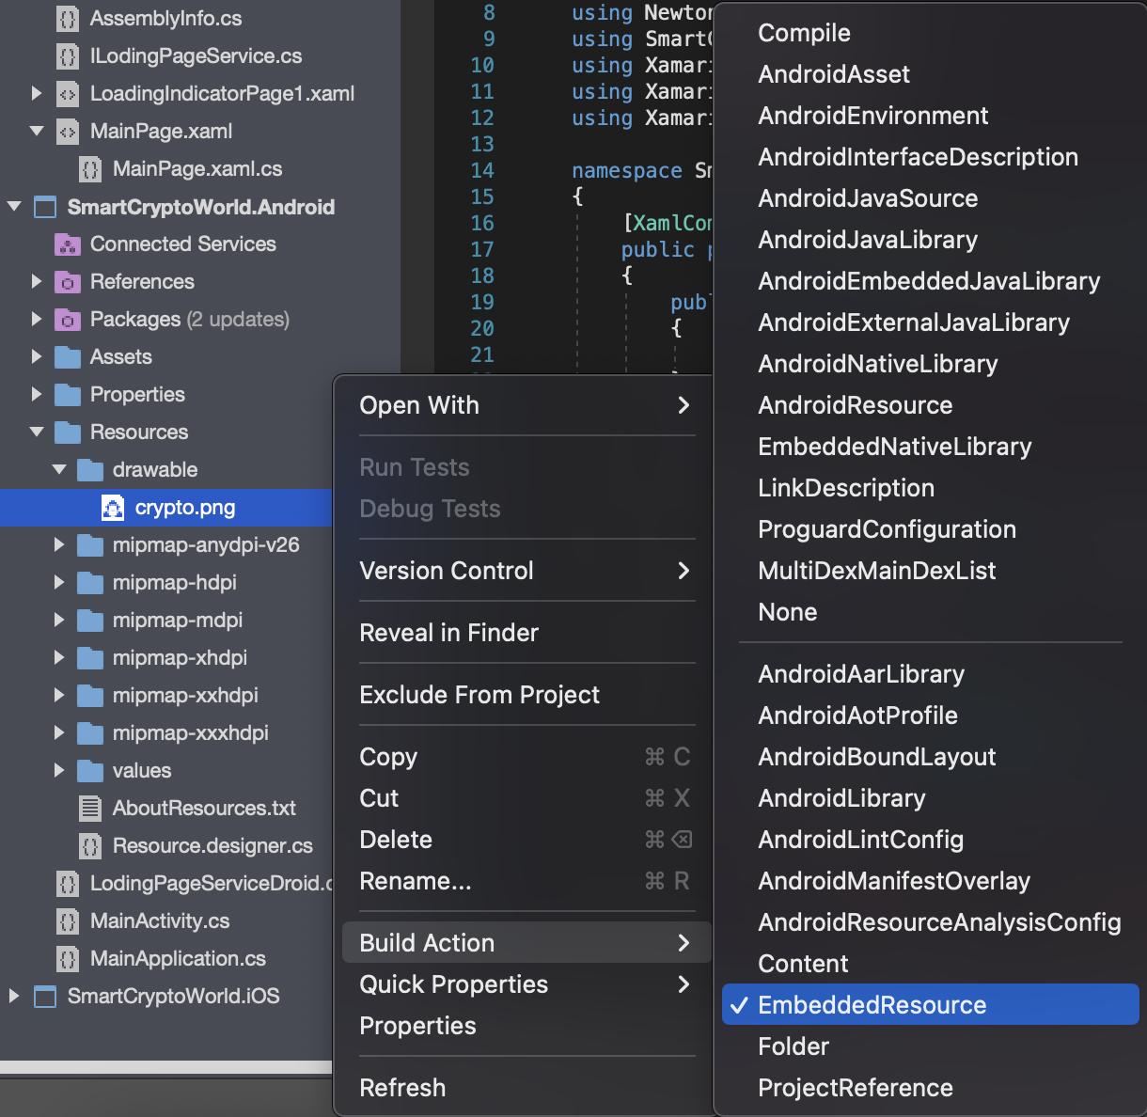1147x1117 pixels.
Task: Expand the Assets folder node
Action: click(37, 356)
